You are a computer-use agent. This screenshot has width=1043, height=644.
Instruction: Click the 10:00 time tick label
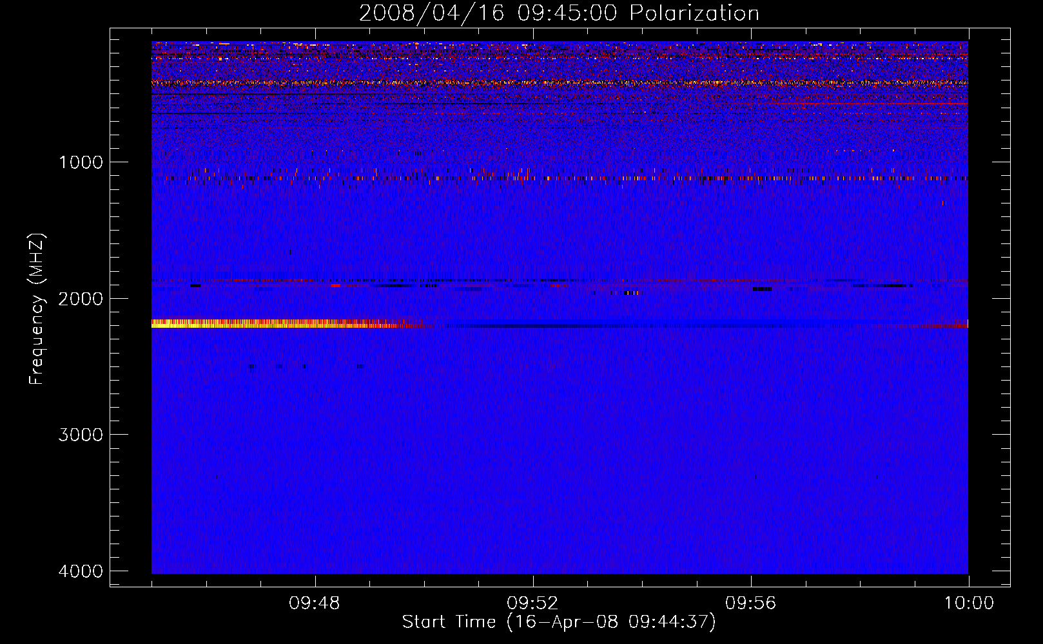pyautogui.click(x=969, y=603)
